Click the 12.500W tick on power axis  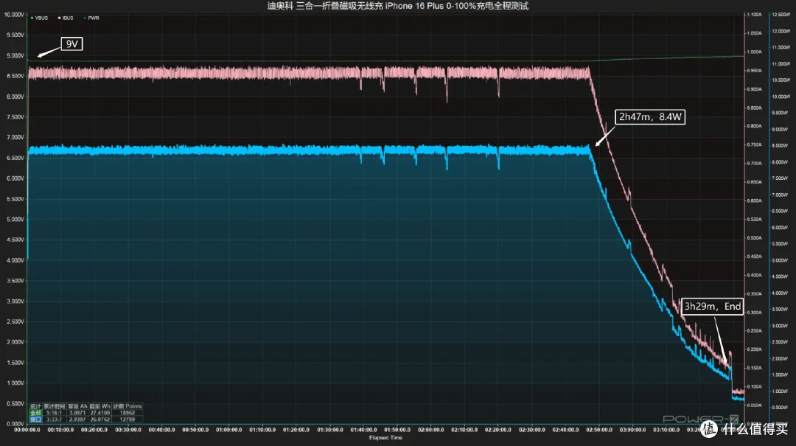pyautogui.click(x=781, y=15)
